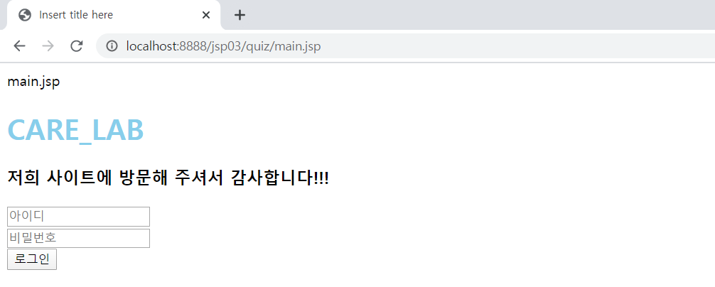Click the 아이디 input field

pos(78,217)
